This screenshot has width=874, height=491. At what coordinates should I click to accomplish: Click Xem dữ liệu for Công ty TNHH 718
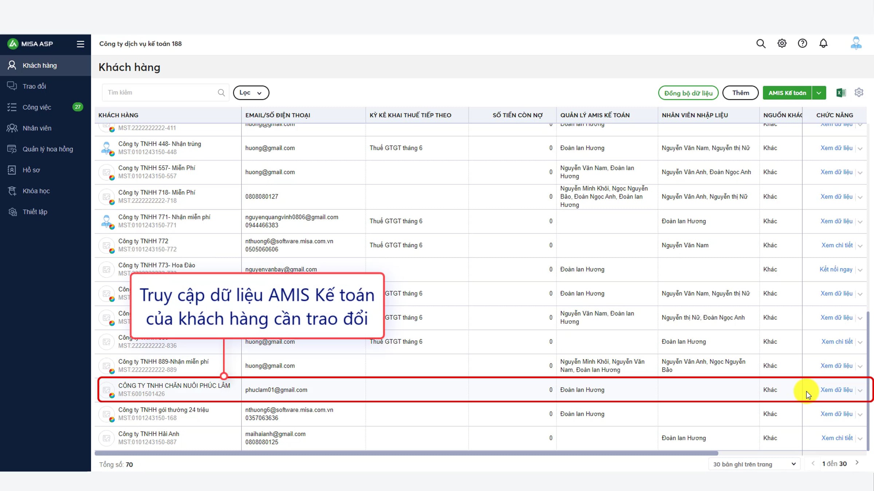836,196
